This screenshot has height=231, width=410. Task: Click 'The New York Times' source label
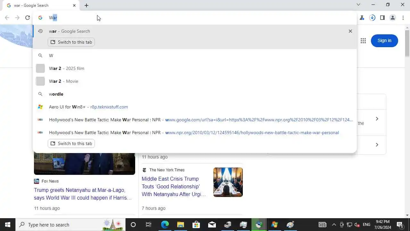(167, 170)
